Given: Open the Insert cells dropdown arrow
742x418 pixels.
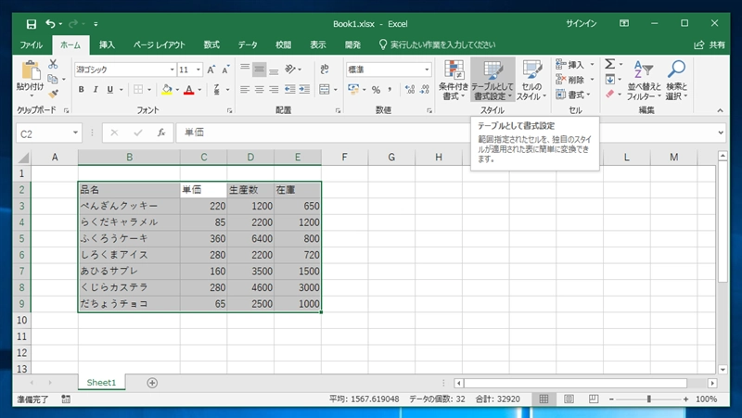Looking at the screenshot, I should (x=592, y=65).
